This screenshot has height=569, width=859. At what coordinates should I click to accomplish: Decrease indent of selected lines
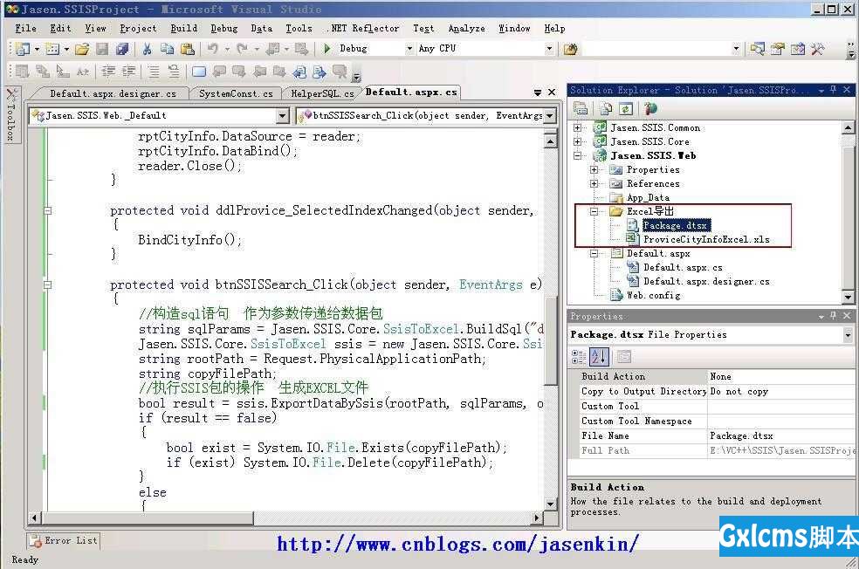[x=108, y=72]
